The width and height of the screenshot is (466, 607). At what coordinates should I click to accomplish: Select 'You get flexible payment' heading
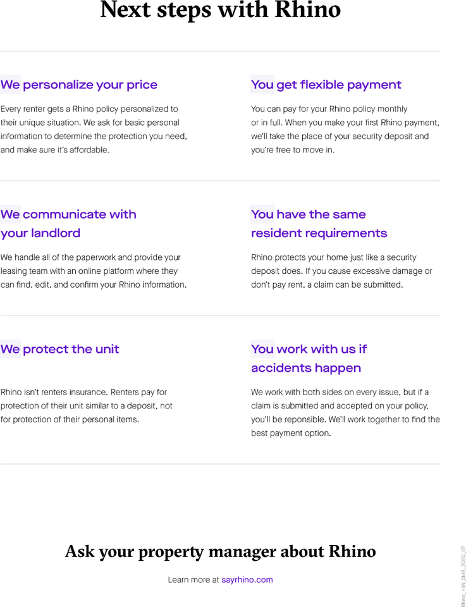click(326, 85)
